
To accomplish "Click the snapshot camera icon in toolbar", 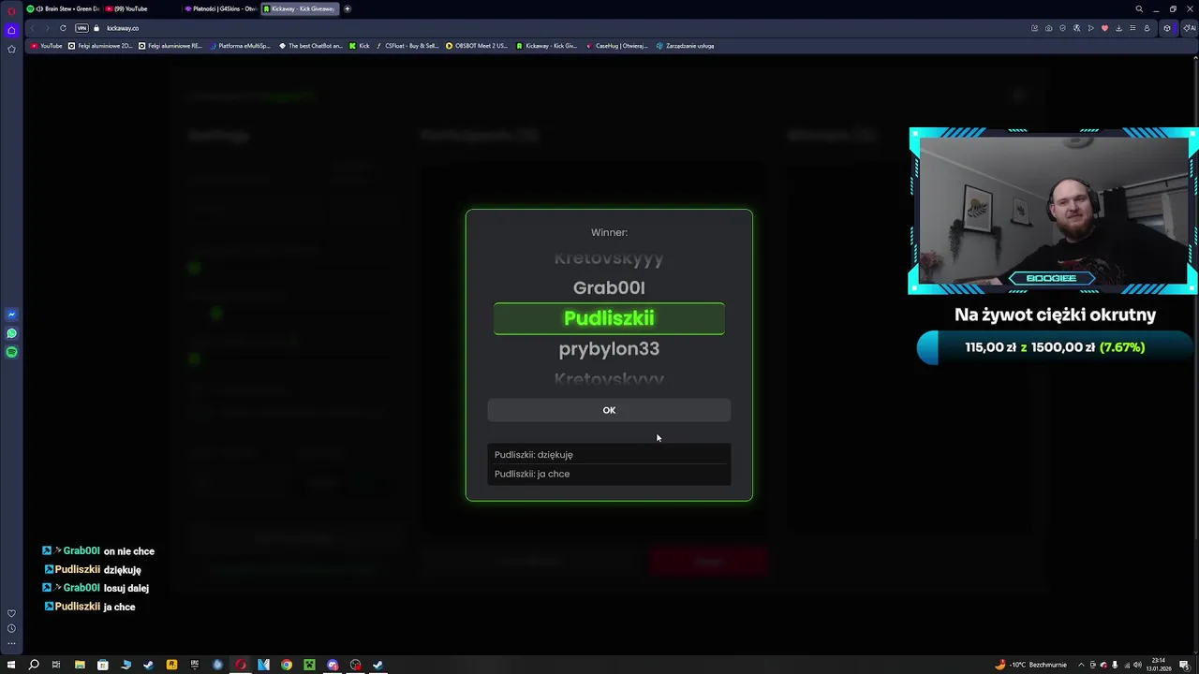I will [x=1048, y=28].
